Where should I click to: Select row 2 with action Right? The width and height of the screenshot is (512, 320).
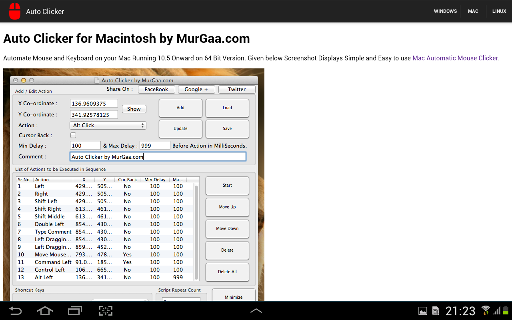105,194
